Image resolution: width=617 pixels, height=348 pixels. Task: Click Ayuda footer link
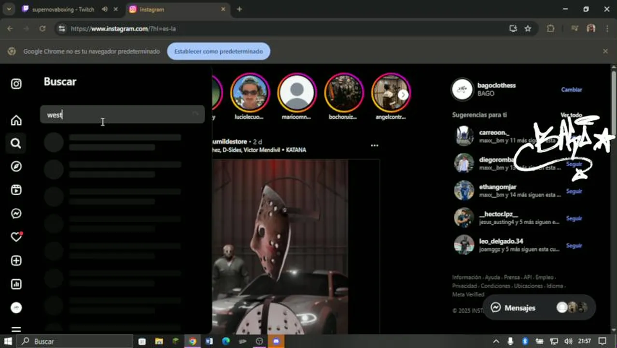(492, 277)
